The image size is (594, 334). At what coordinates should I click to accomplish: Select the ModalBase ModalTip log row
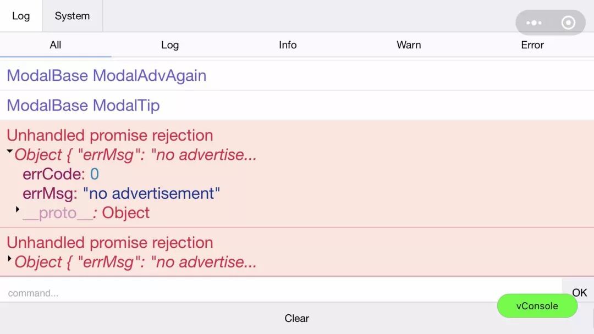[83, 105]
